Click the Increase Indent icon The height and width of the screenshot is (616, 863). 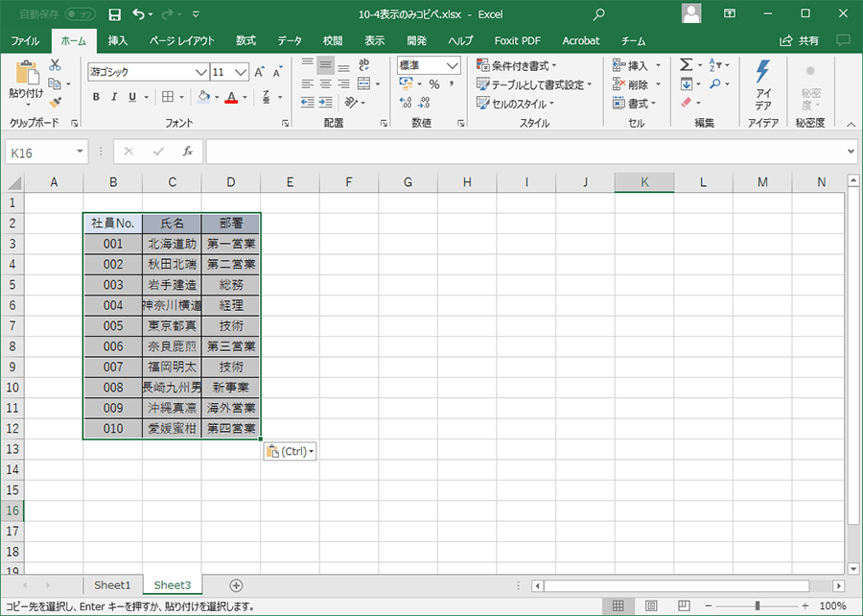[326, 103]
